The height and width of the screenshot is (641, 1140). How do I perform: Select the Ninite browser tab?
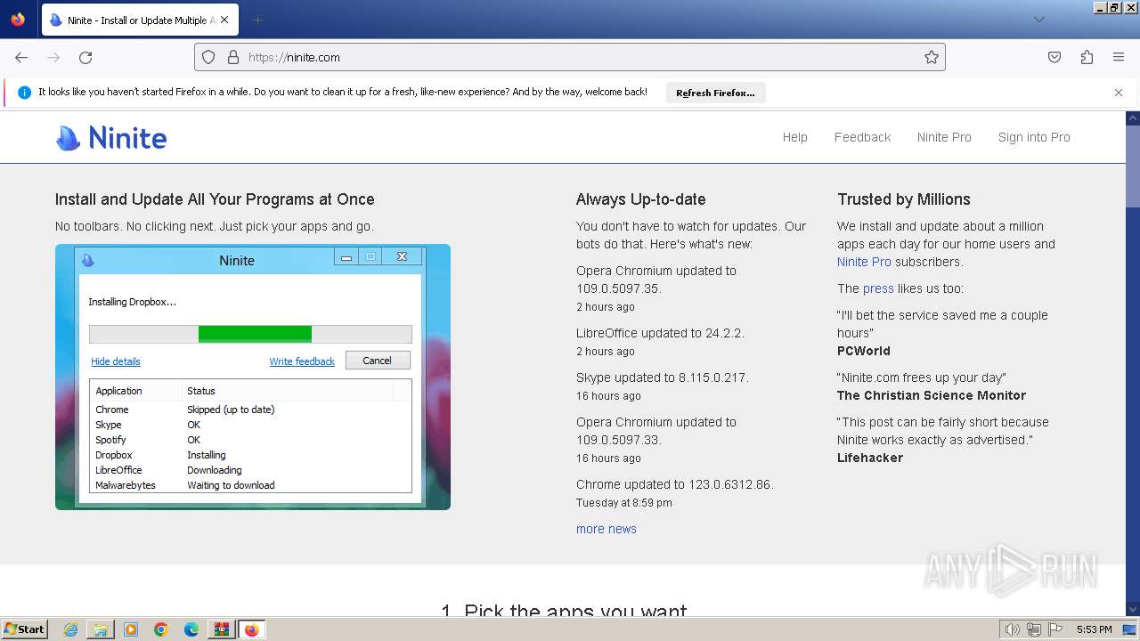[139, 20]
